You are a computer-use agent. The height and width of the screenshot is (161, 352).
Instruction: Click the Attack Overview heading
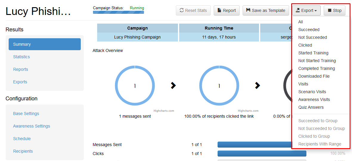[108, 50]
